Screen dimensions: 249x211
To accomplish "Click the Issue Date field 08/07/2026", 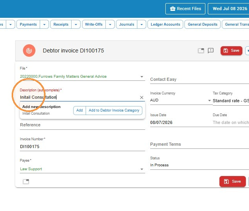I will pos(181,122).
